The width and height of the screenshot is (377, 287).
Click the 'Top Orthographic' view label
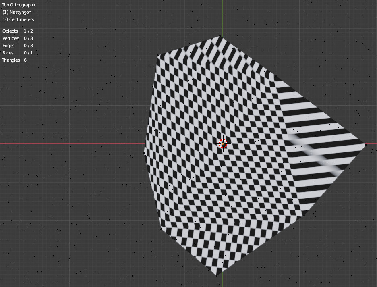tap(19, 5)
